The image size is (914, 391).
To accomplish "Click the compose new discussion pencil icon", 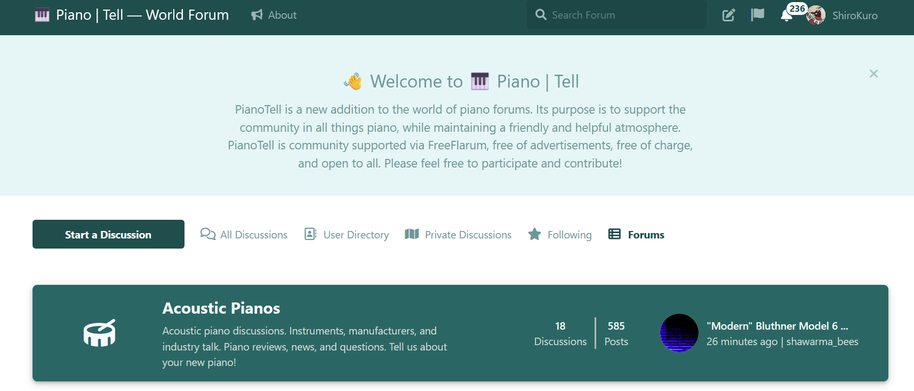I will 728,15.
